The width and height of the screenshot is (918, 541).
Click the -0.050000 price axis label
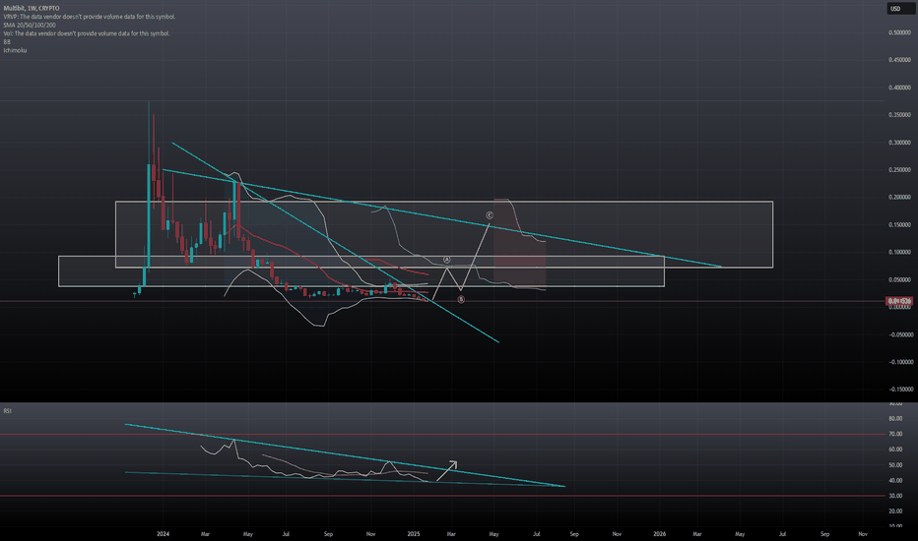coord(899,334)
